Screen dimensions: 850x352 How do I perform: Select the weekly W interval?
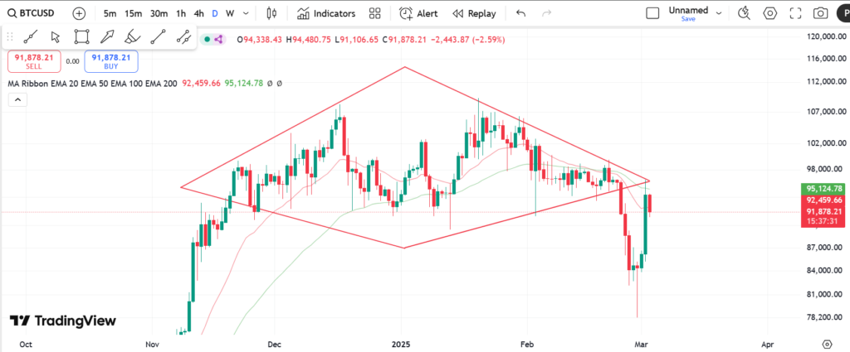coord(230,13)
